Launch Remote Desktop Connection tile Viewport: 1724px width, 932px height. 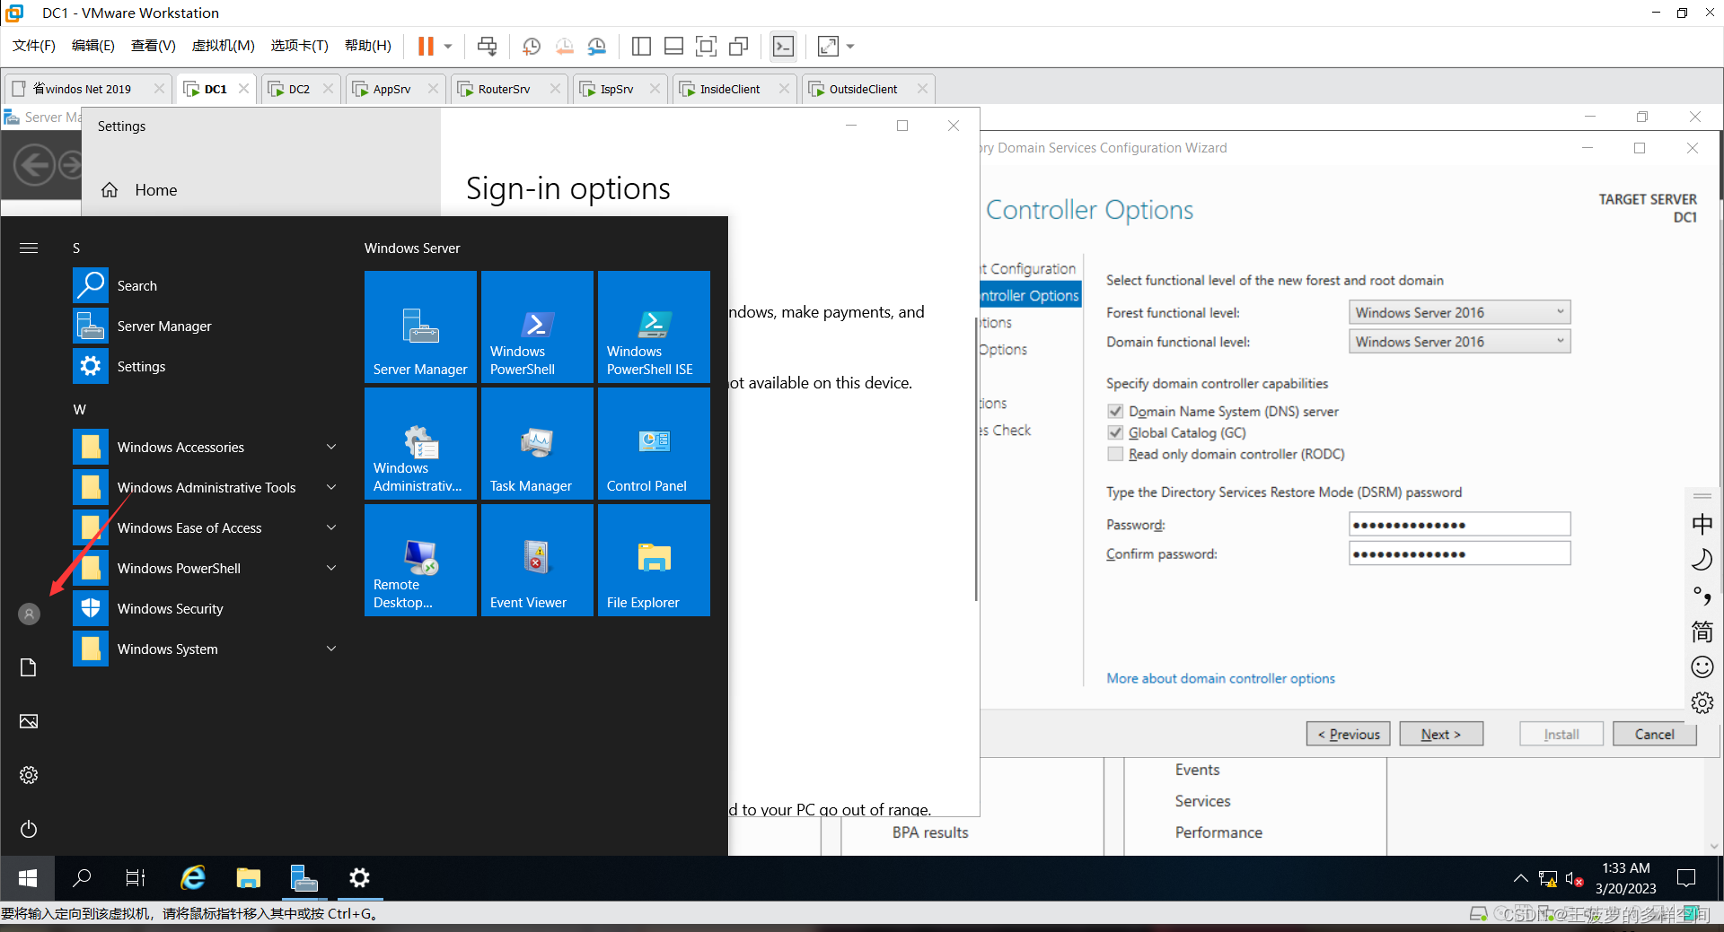coord(420,561)
